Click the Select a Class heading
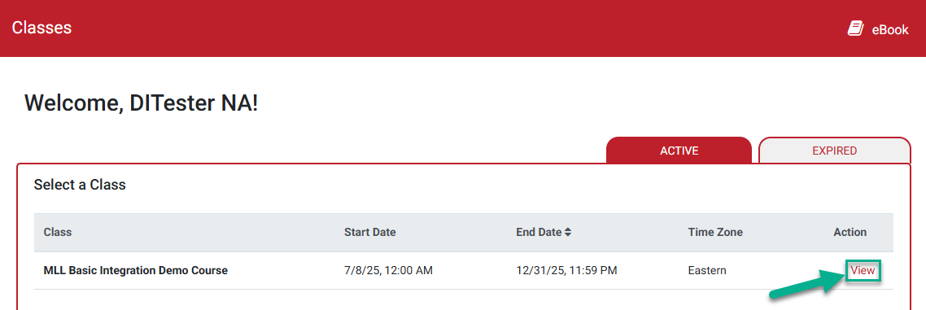Viewport: 926px width, 310px height. pyautogui.click(x=80, y=185)
